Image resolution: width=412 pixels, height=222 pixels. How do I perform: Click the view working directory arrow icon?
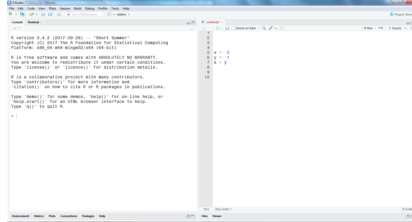(x=19, y=28)
